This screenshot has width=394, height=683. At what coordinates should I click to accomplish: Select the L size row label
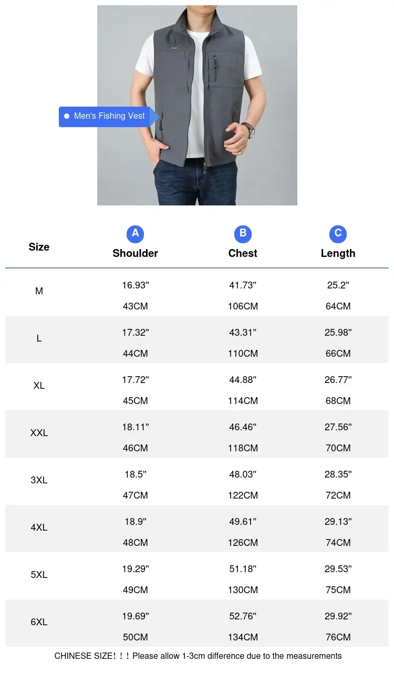click(x=39, y=338)
